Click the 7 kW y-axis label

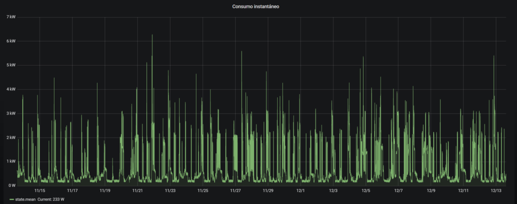[x=11, y=17]
